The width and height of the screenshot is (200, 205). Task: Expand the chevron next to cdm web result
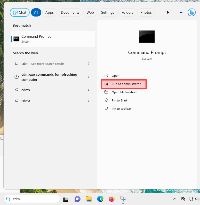[89, 64]
